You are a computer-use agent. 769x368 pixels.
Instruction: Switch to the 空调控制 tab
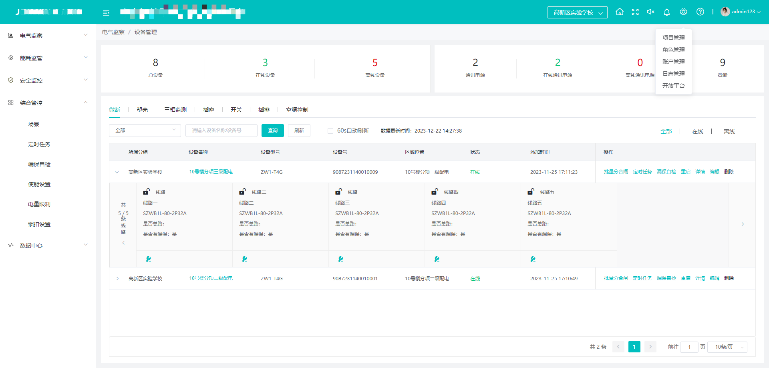pos(297,110)
